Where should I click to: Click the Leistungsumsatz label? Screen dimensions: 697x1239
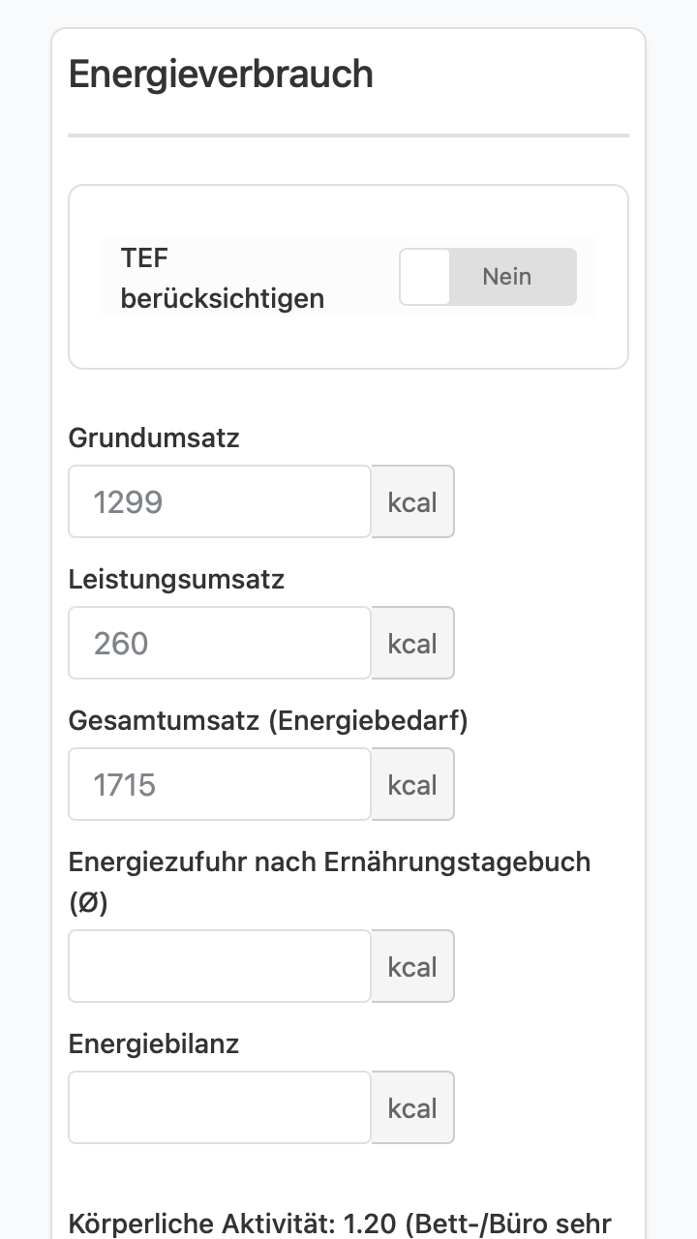(x=176, y=579)
